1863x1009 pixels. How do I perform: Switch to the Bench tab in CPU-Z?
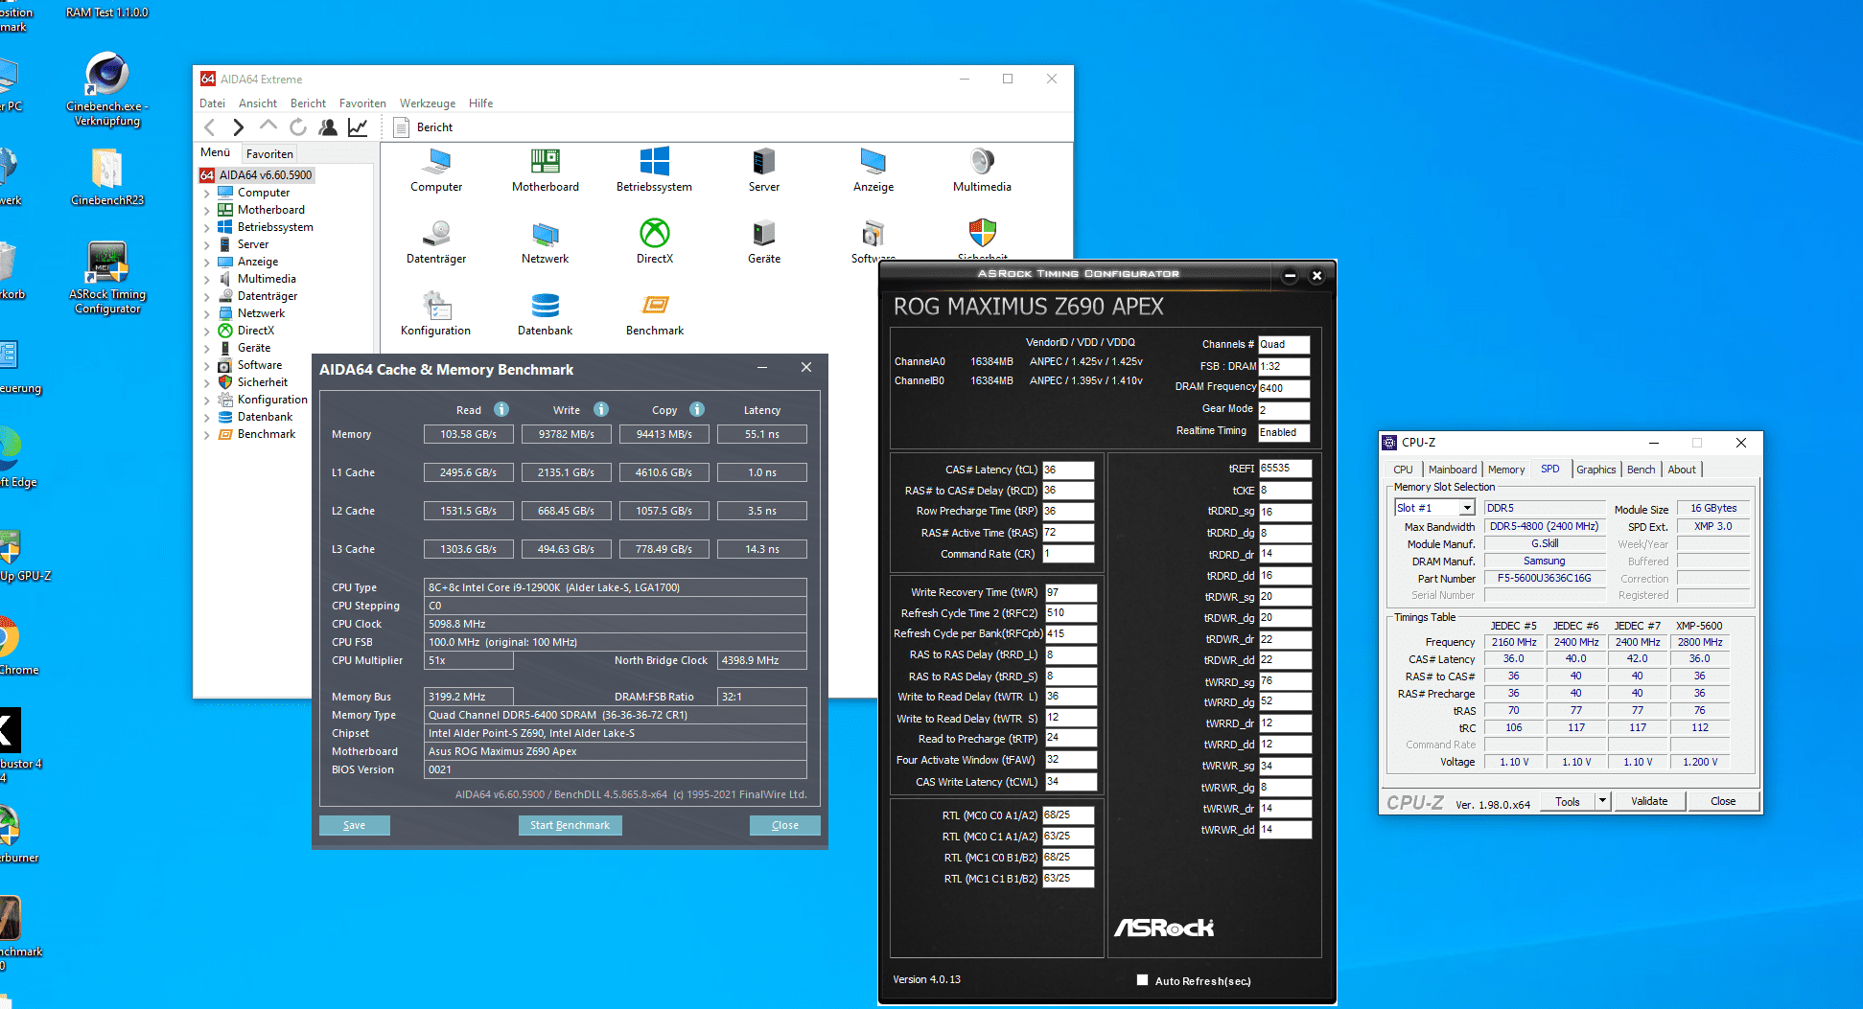(1641, 470)
